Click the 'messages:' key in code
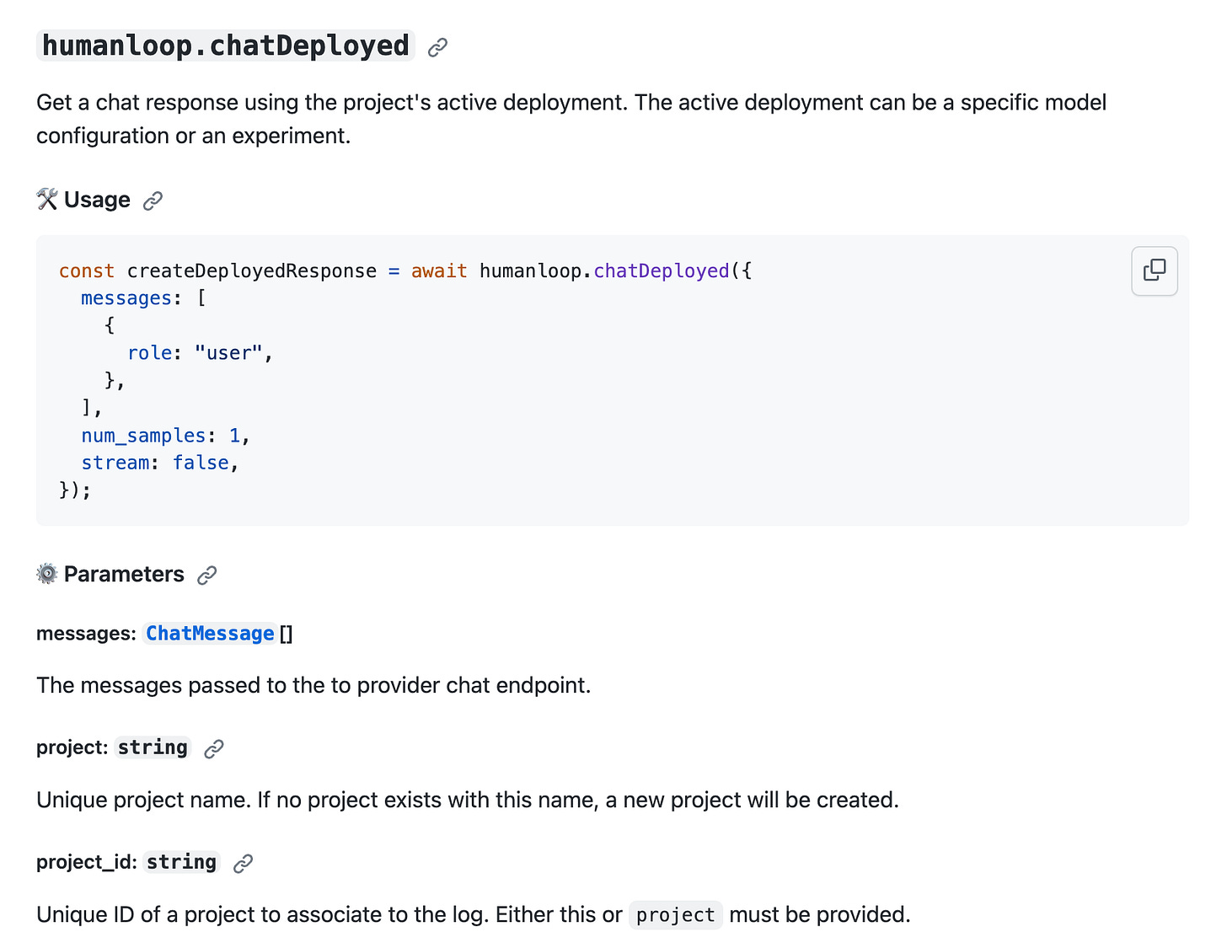1227x948 pixels. point(131,298)
